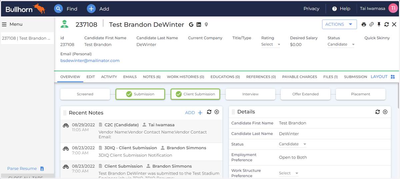Open Details card Status dropdown
The height and width of the screenshot is (179, 400).
click(x=293, y=144)
